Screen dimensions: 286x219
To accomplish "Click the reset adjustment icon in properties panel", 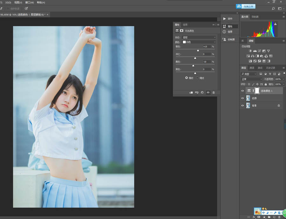I will pos(202,92).
